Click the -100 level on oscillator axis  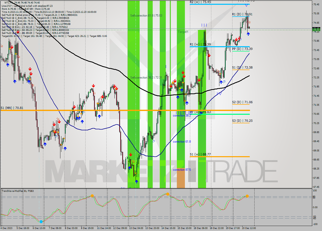[315, 224]
